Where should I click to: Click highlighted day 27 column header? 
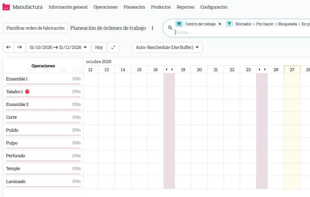(x=292, y=70)
